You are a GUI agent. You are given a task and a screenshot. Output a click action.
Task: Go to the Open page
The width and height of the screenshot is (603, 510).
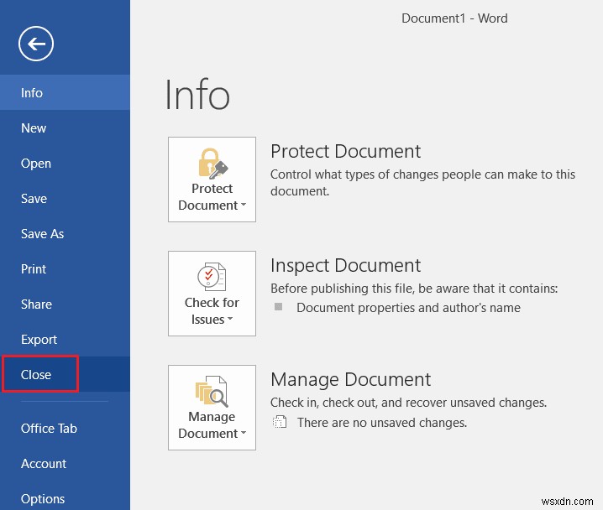coord(65,164)
